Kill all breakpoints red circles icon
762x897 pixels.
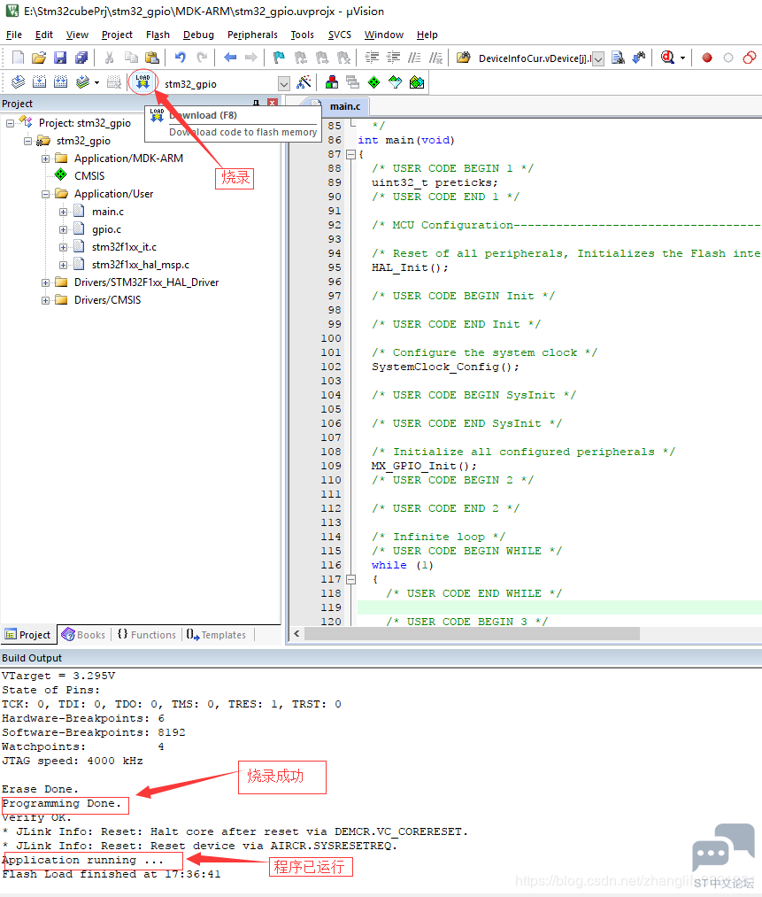(x=750, y=58)
